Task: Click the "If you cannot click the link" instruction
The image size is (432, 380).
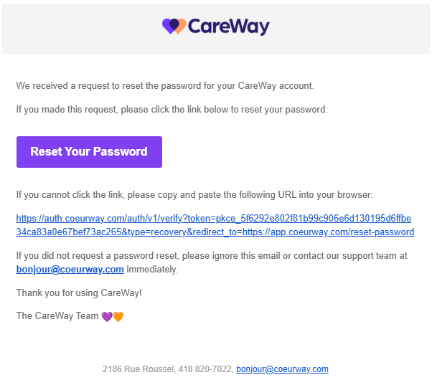Action: (194, 195)
